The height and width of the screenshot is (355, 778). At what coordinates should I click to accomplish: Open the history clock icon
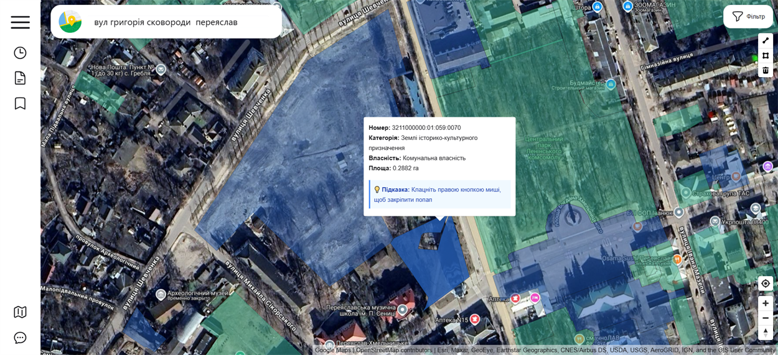click(20, 53)
